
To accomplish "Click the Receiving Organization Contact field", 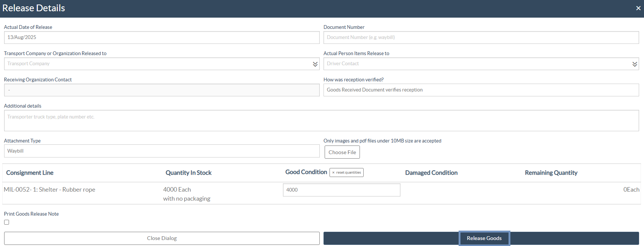I will 161,90.
